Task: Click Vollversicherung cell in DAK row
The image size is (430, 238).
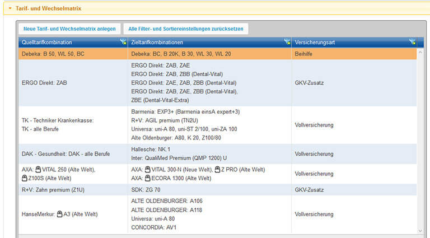Action: click(354, 154)
